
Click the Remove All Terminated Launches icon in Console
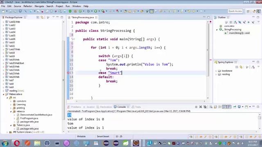205,107
